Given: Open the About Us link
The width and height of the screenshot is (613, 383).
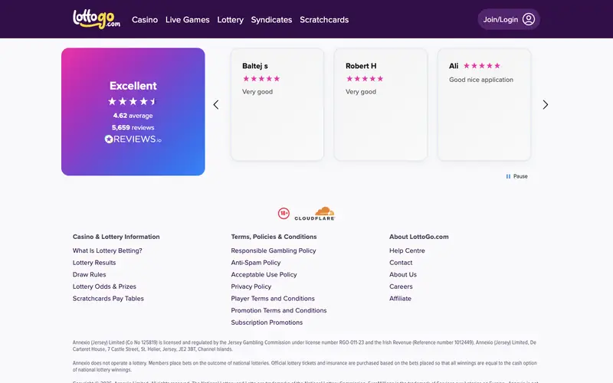Looking at the screenshot, I should [x=403, y=274].
